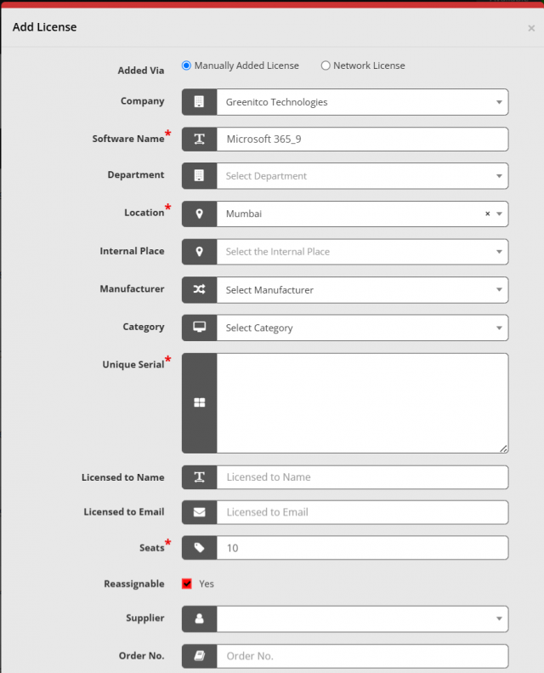
Task: Click the map pin icon beside Internal Place
Action: tap(199, 252)
